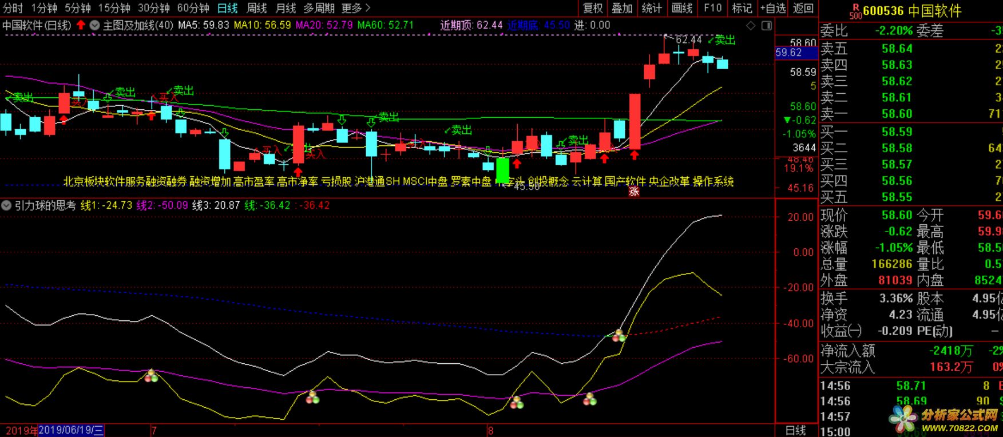1003x437 pixels.
Task: Click the 标记 mark button
Action: [742, 8]
